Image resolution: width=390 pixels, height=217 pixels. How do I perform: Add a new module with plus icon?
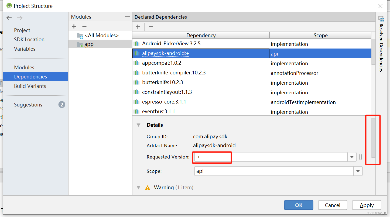[74, 26]
